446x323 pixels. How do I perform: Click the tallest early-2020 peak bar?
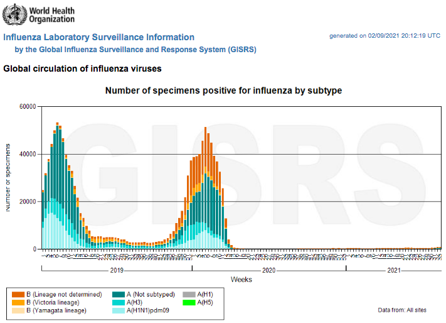205,188
